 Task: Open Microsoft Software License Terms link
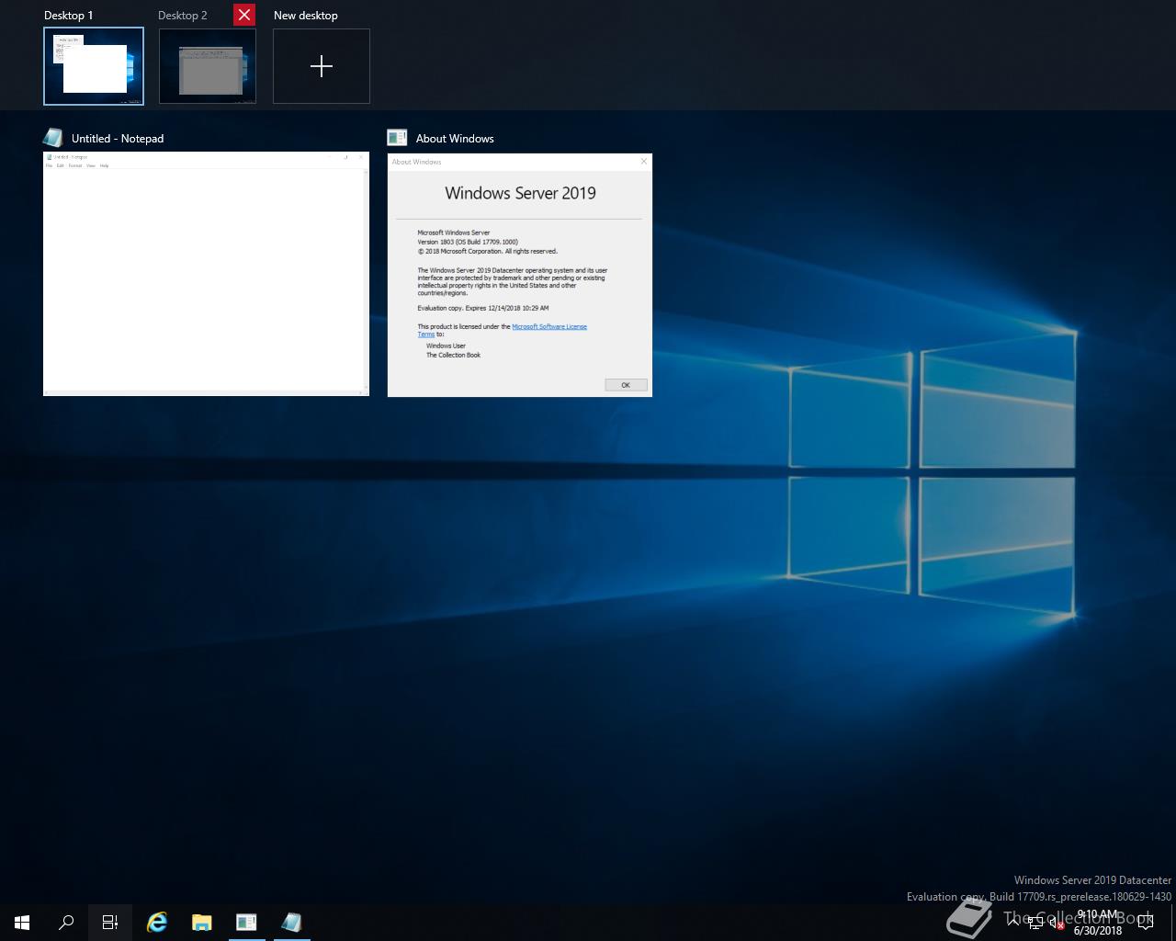coord(548,326)
